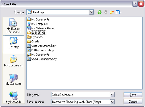Select Cost Document.bqy file icon
This screenshot has height=107, width=145.
[29, 46]
